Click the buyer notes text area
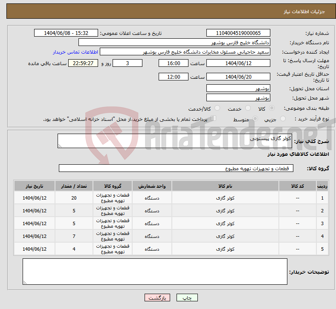Viewport: 336px width, 309px height. (x=155, y=272)
